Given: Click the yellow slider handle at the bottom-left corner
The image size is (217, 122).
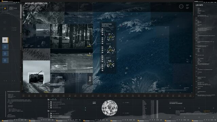Looking at the screenshot, I should [3, 121].
